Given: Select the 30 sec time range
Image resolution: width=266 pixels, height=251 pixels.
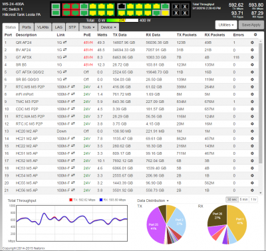Looking at the screenshot, I should pos(232,199).
